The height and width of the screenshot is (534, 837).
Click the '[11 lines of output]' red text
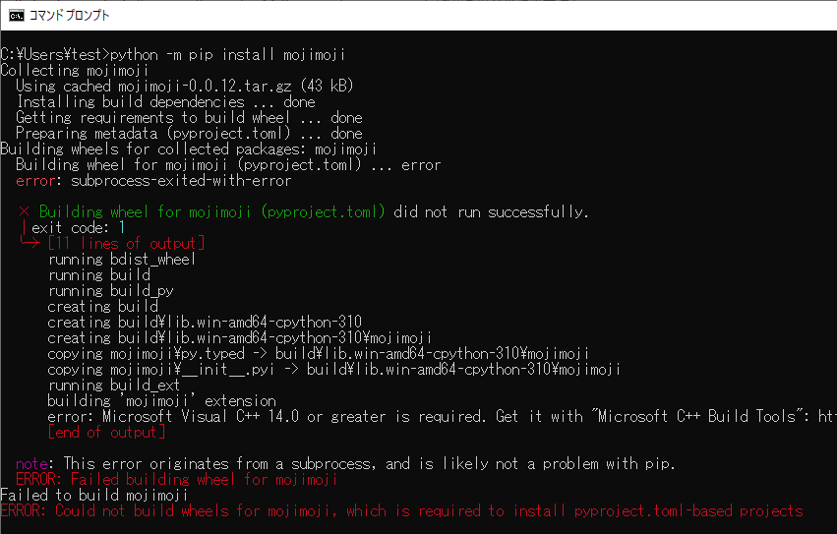(x=126, y=244)
